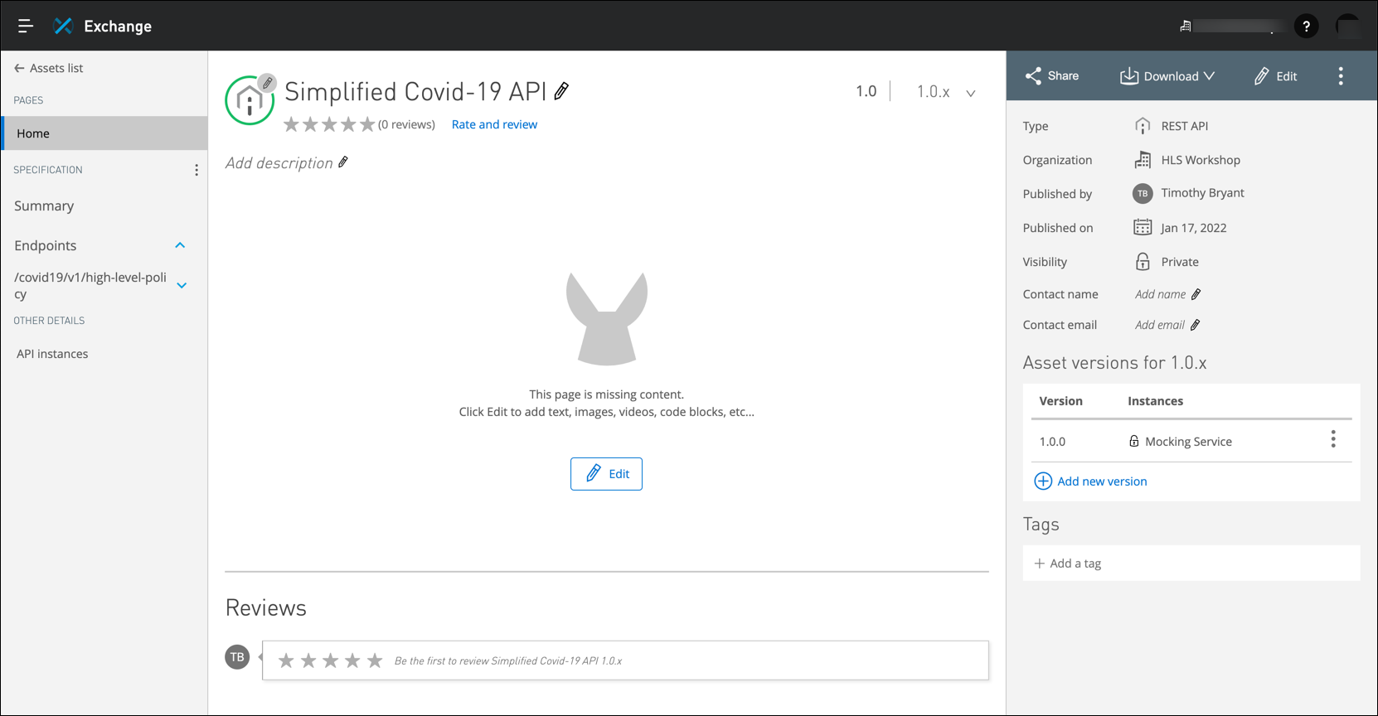Click the Timothy Bryant name
Screen dimensions: 1378x716
point(1202,193)
